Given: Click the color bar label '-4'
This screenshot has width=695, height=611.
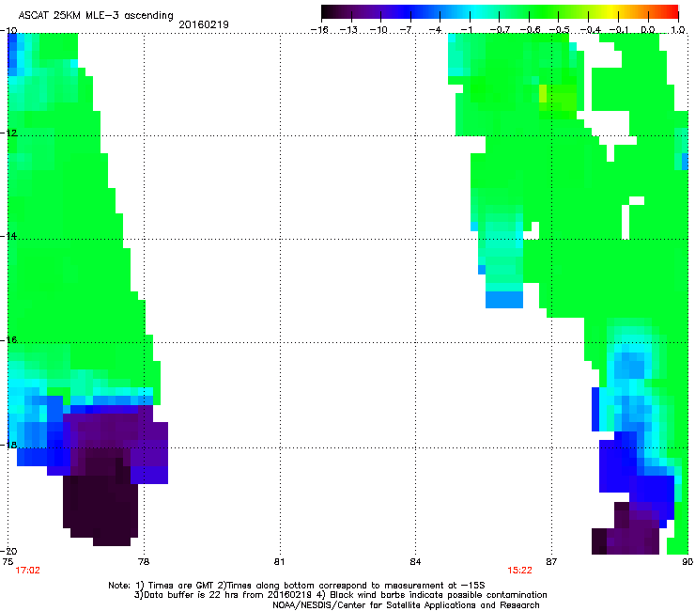Looking at the screenshot, I should pos(436,30).
